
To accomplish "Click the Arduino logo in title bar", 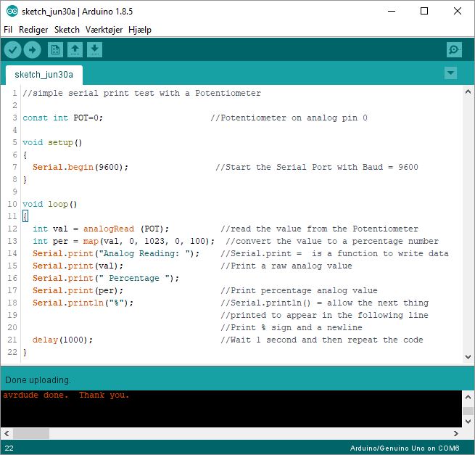I will pos(12,12).
